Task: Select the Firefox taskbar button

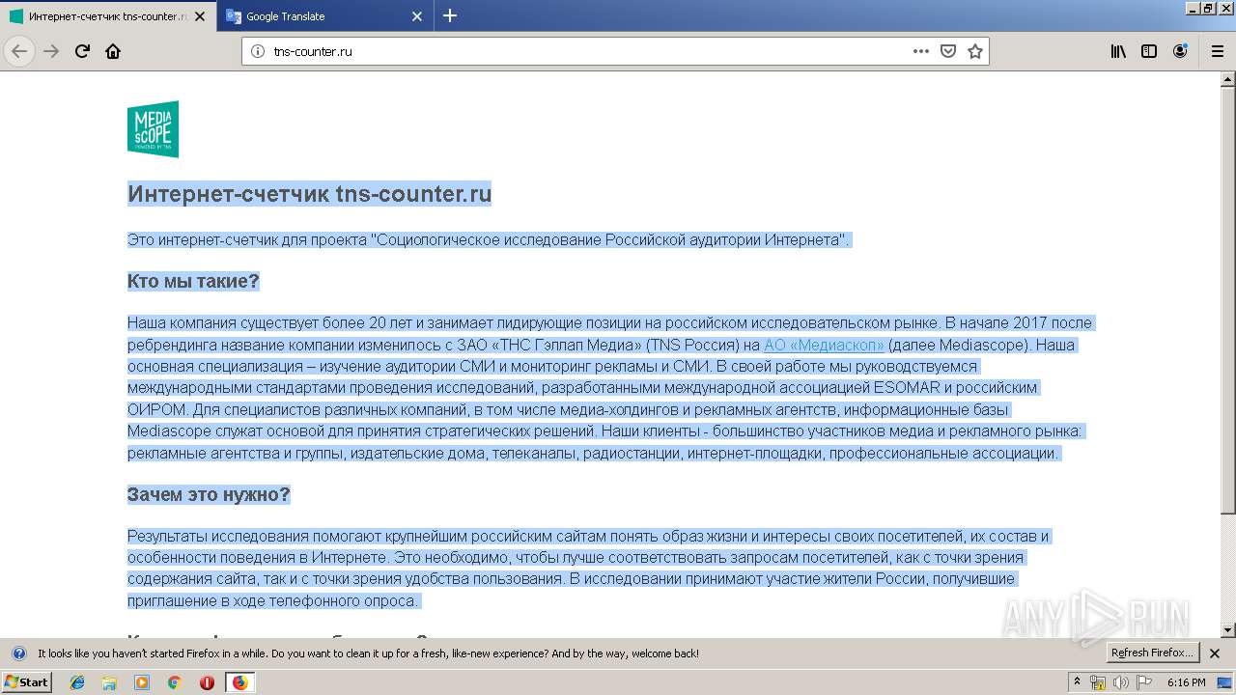Action: point(239,682)
